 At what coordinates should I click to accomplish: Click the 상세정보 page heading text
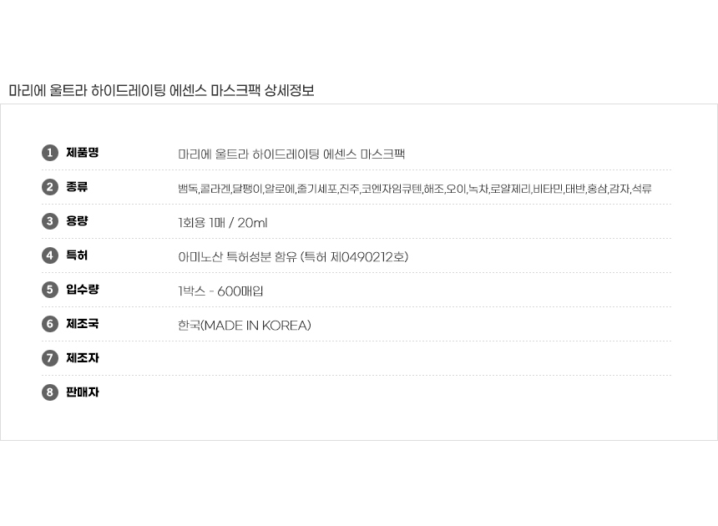click(289, 90)
